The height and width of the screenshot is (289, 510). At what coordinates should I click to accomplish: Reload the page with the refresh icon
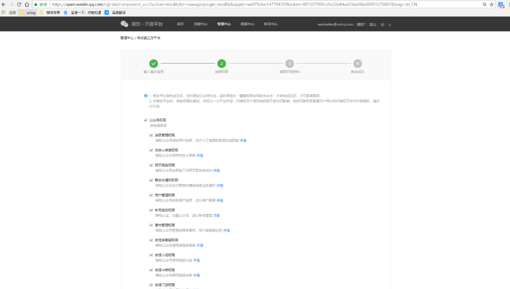19,4
